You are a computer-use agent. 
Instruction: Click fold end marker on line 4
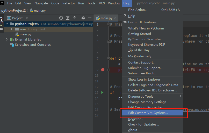coord(109,41)
